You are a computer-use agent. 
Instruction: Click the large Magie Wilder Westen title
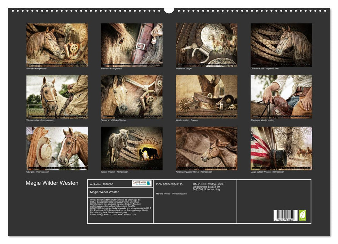point(52,183)
